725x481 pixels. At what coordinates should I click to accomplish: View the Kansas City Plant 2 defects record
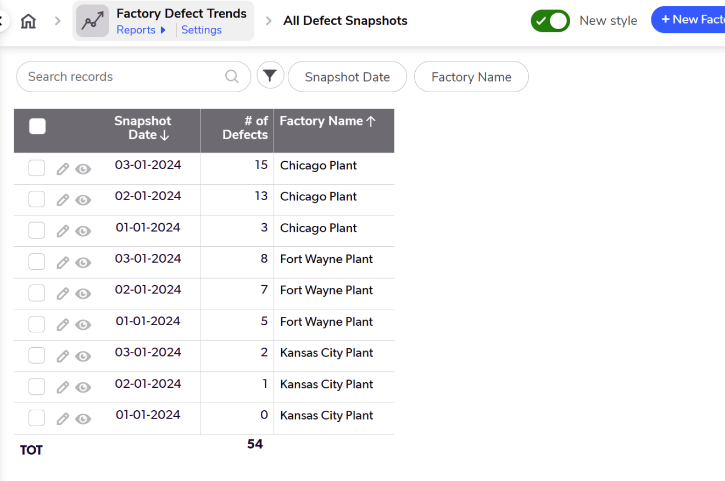tap(83, 356)
